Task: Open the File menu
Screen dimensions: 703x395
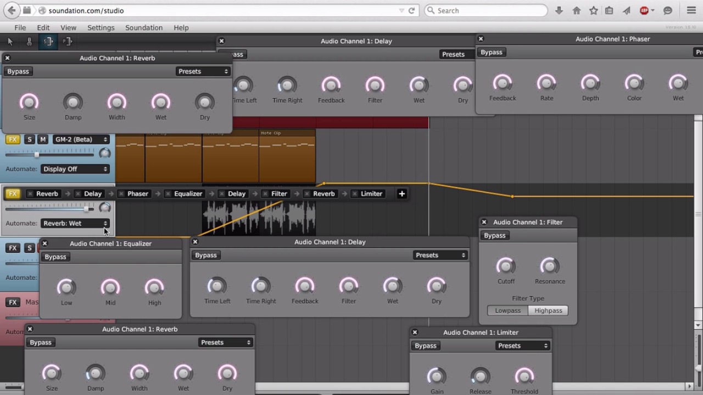Action: pyautogui.click(x=20, y=27)
